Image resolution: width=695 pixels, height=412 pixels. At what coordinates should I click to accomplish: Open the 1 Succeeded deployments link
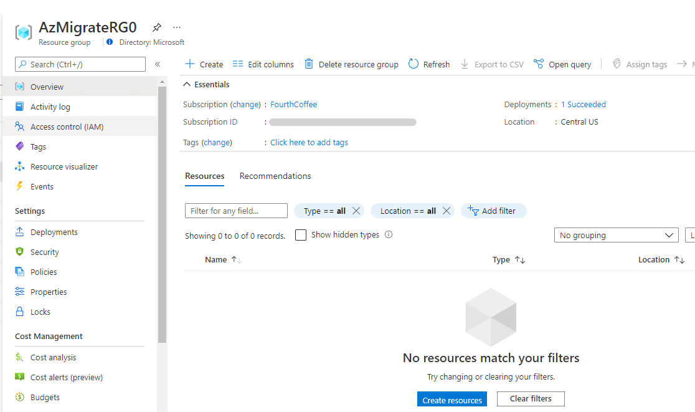coord(584,105)
